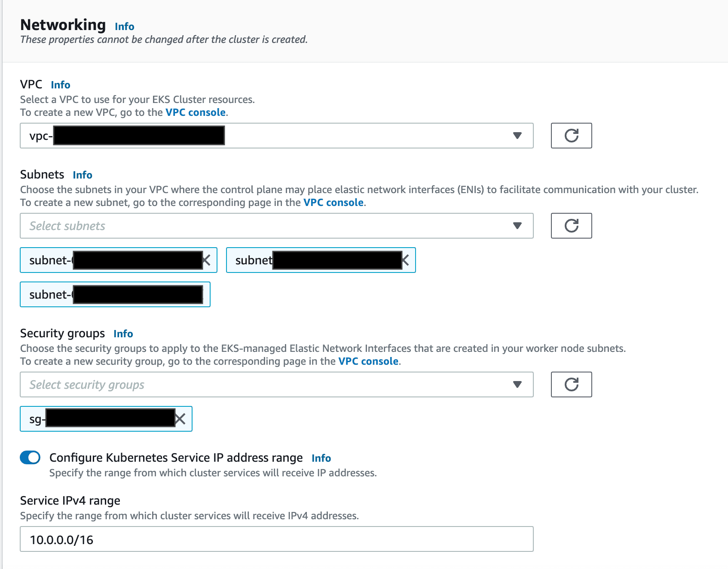The height and width of the screenshot is (569, 728).
Task: Click the Service IPv4 range input field
Action: pyautogui.click(x=276, y=539)
